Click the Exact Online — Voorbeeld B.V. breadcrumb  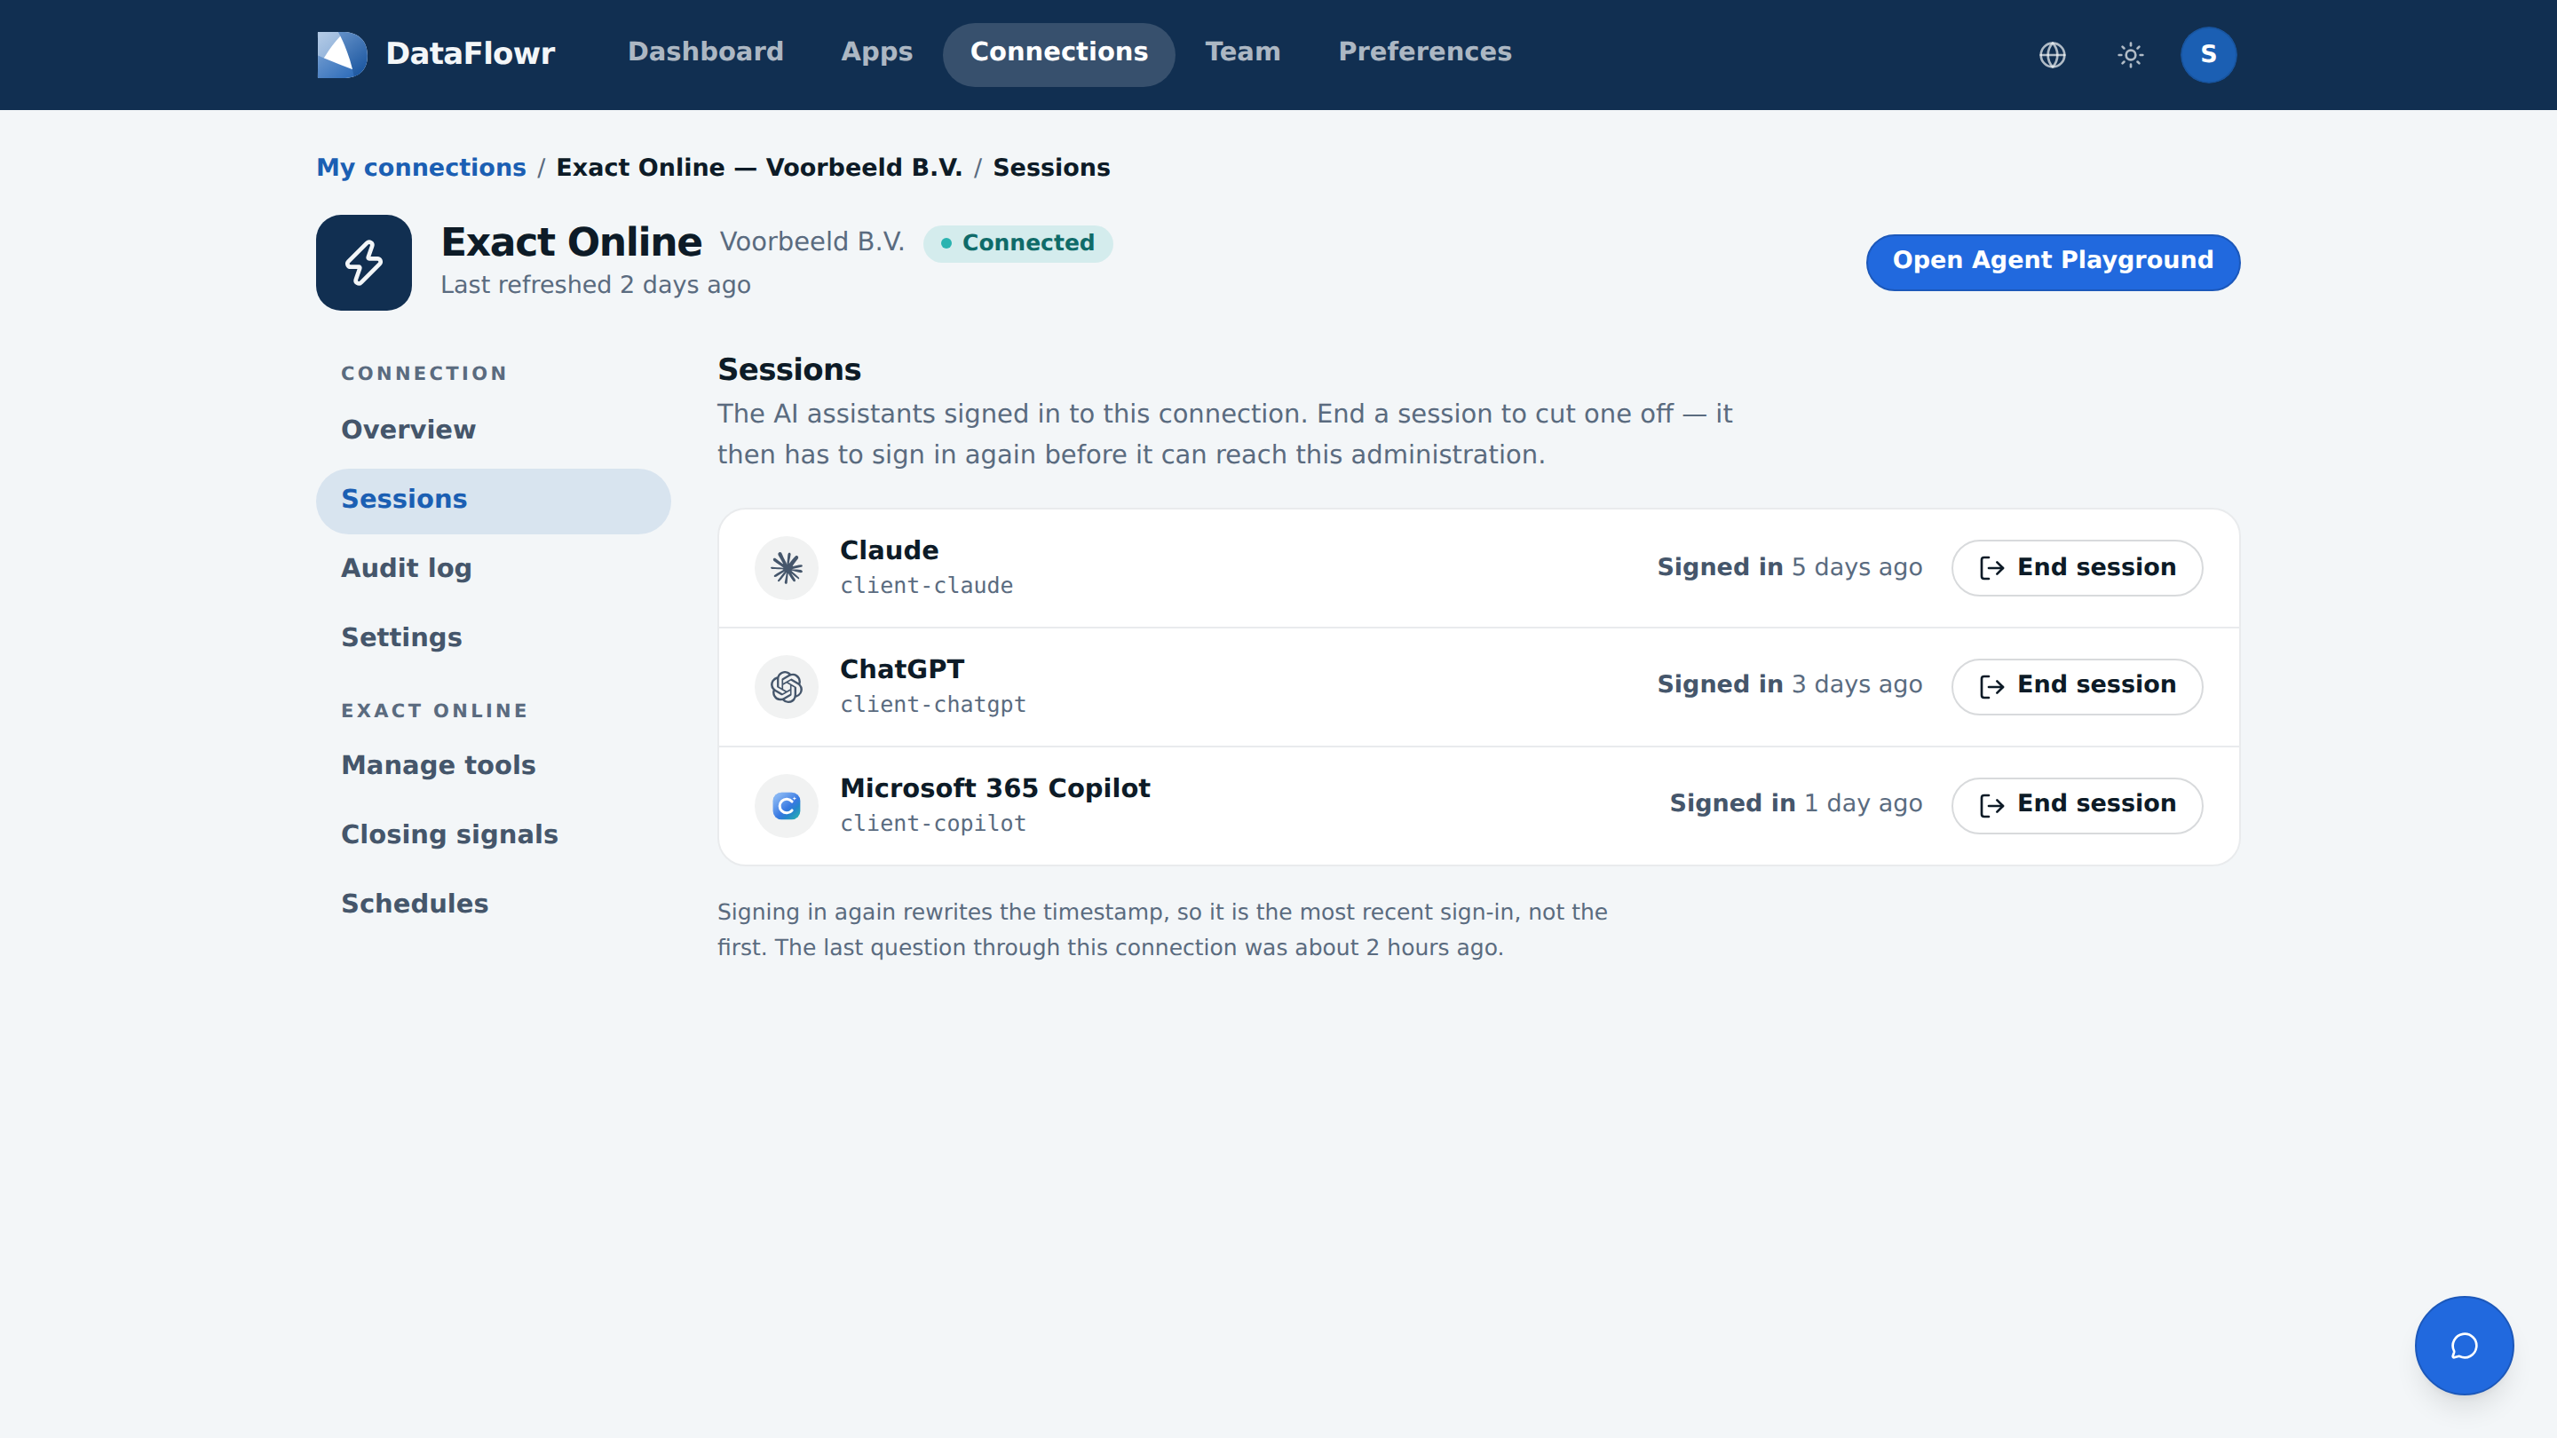(x=759, y=168)
